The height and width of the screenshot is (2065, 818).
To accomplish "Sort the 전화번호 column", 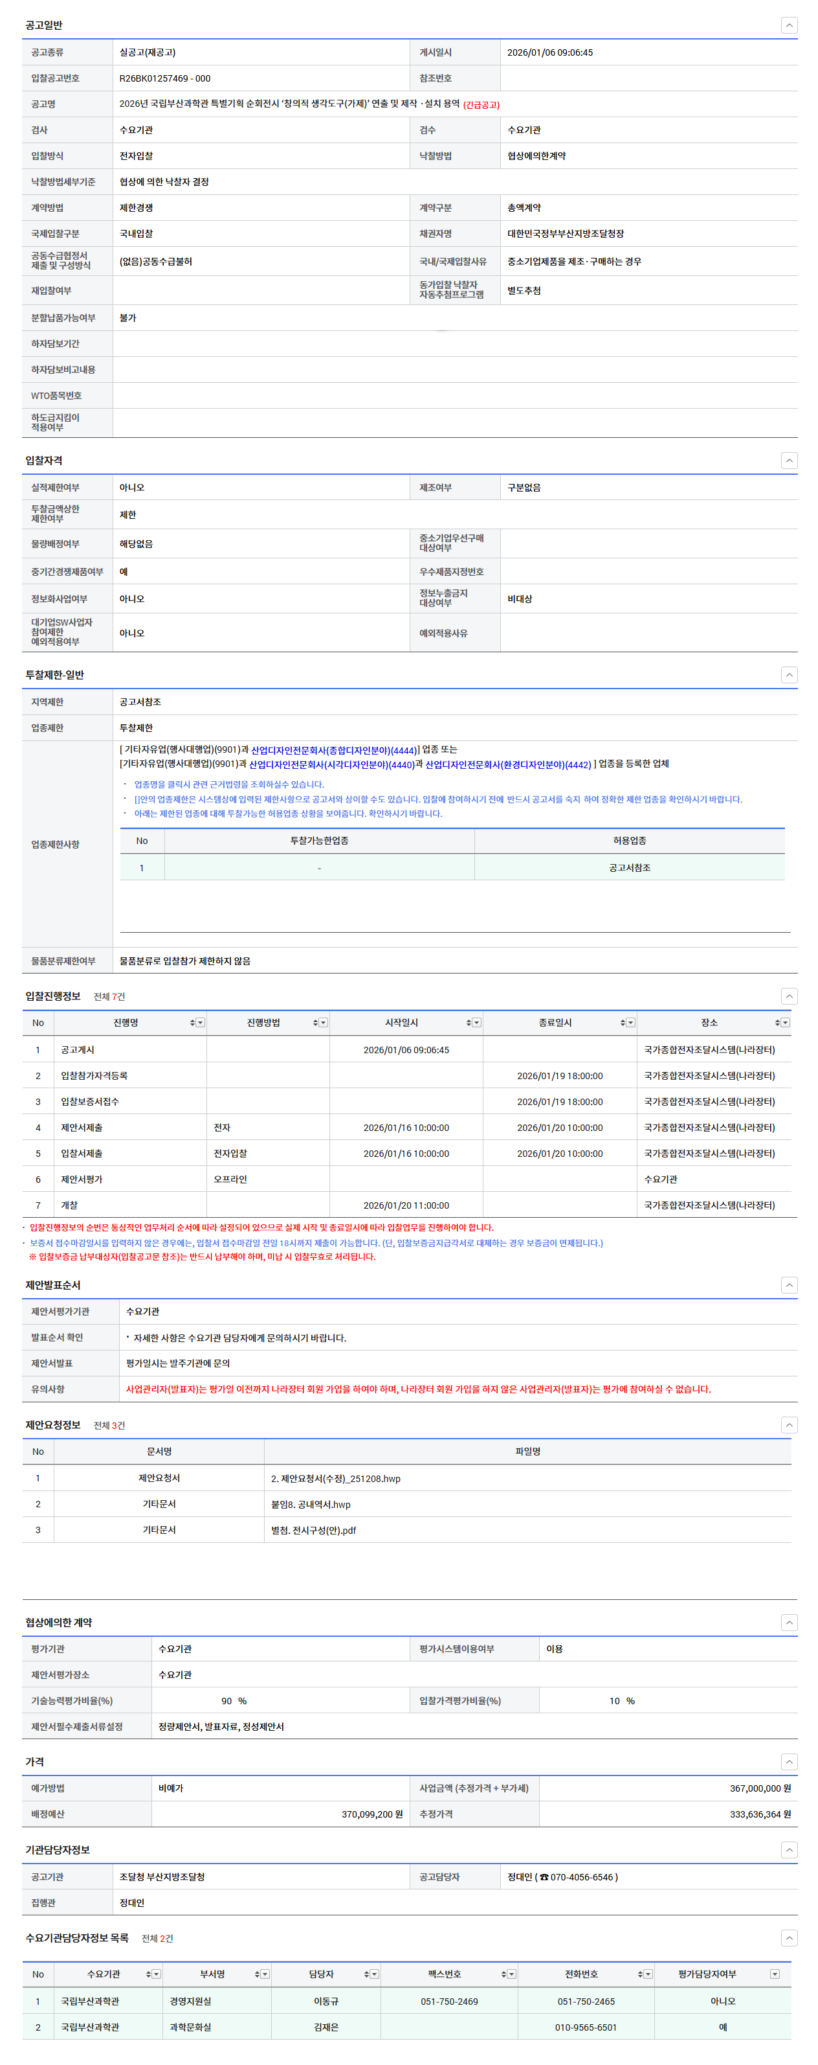I will 640,1974.
